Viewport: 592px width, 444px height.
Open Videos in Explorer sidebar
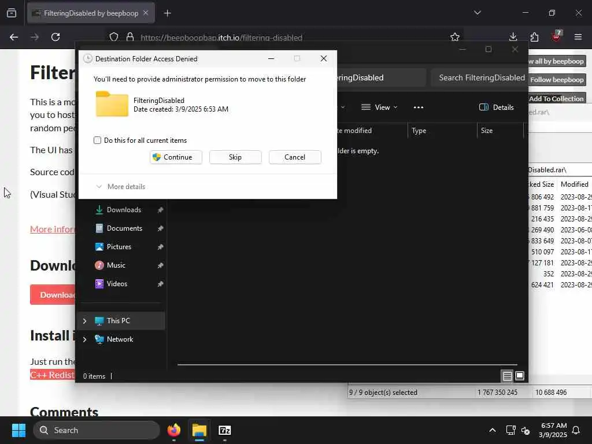click(117, 284)
